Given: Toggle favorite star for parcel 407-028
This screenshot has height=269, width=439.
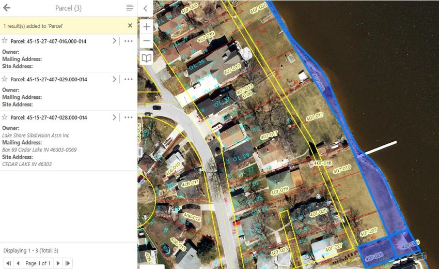Looking at the screenshot, I should (x=5, y=117).
